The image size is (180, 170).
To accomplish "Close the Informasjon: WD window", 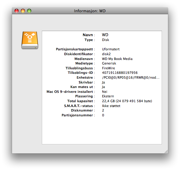I will pyautogui.click(x=17, y=11).
